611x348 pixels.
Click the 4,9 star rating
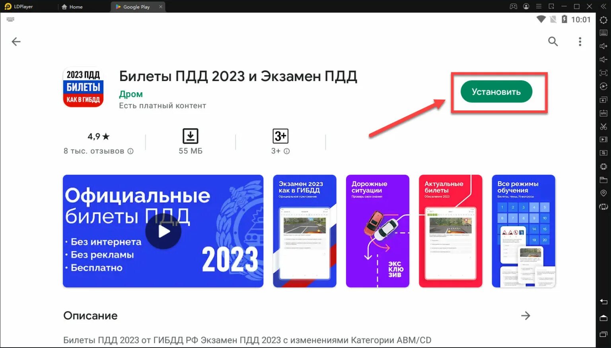(98, 136)
